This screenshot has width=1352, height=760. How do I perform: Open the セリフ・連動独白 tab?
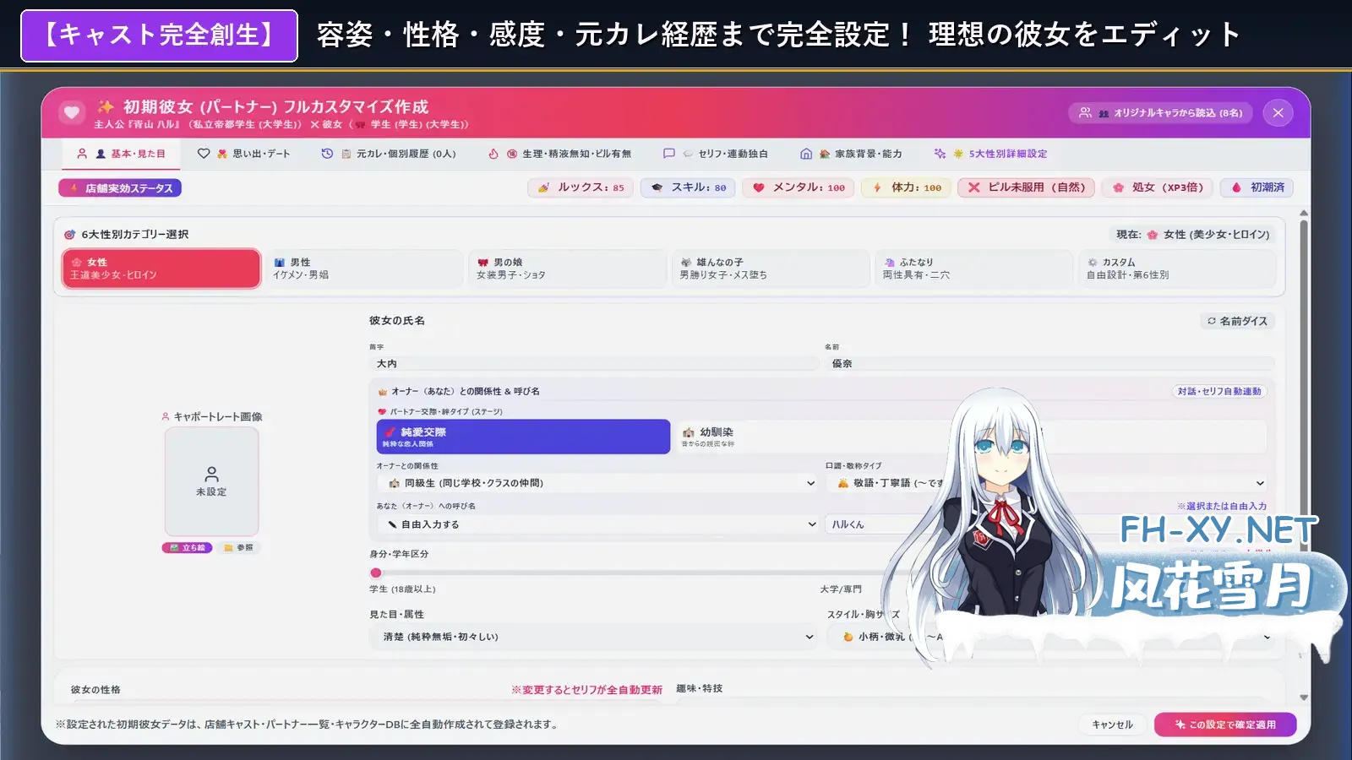(716, 154)
